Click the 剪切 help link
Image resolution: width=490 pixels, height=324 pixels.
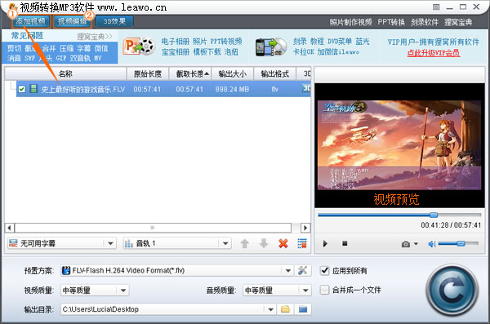click(14, 48)
